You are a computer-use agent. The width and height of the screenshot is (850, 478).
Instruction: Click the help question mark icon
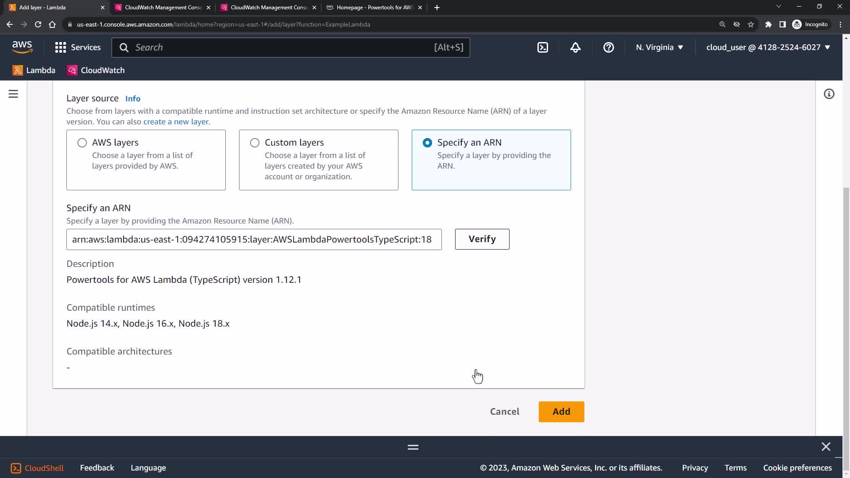[x=608, y=47]
